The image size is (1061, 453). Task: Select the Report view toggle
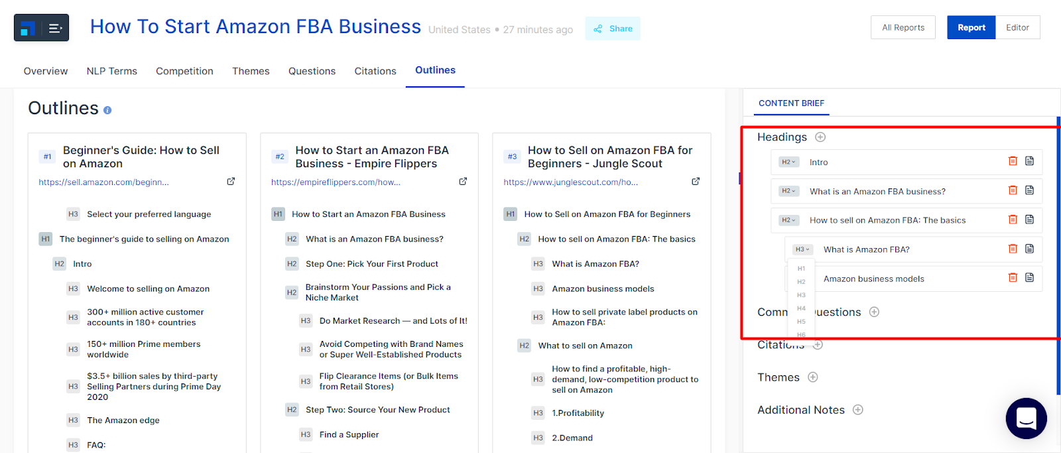coord(971,28)
